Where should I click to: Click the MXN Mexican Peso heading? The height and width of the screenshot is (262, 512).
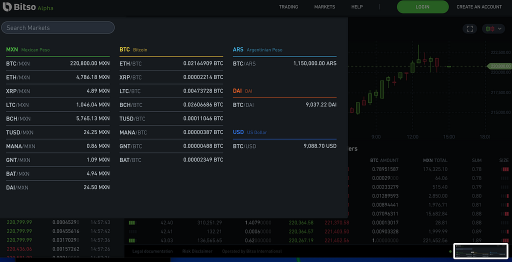click(28, 49)
